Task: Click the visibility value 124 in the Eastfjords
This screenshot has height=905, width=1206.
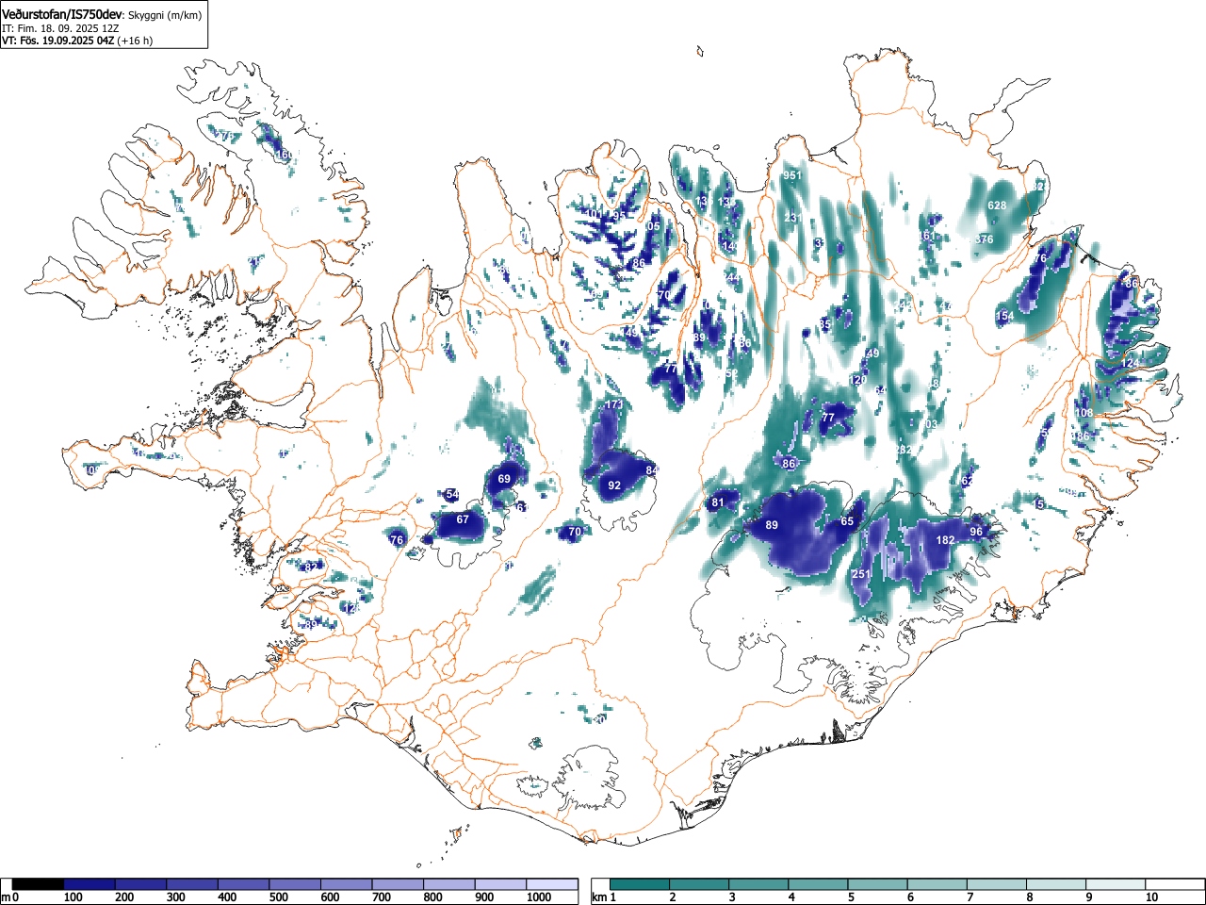Action: [x=1130, y=363]
